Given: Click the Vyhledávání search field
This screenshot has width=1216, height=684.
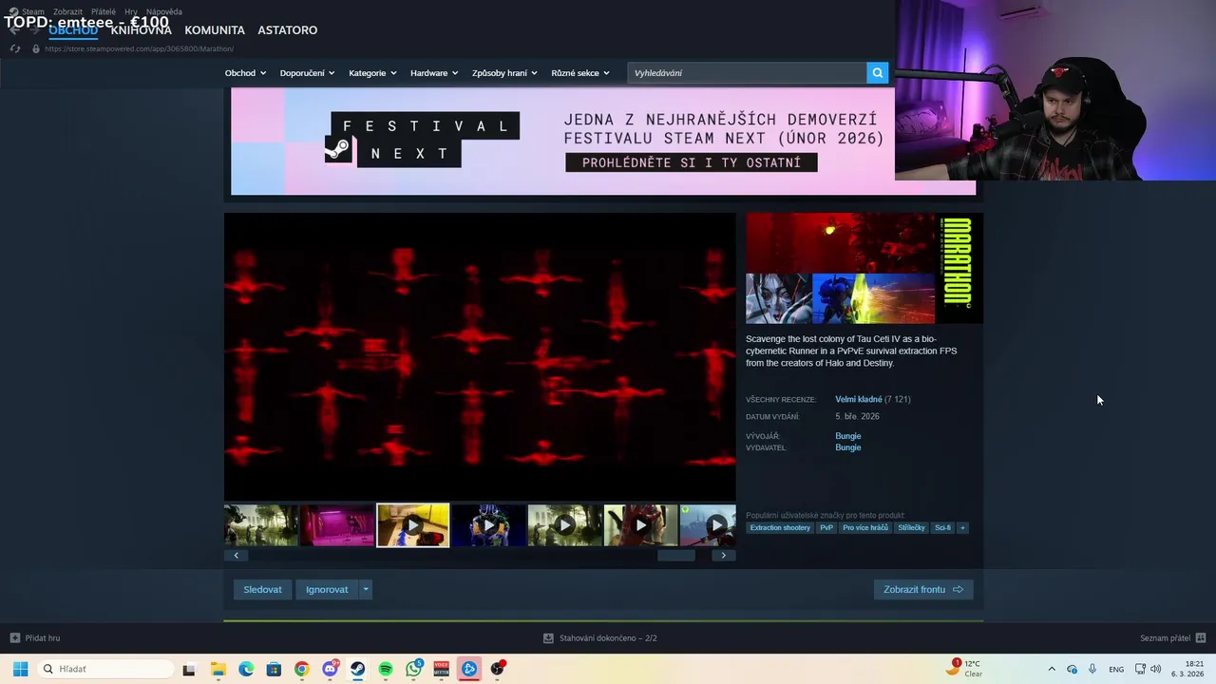Looking at the screenshot, I should pos(747,73).
